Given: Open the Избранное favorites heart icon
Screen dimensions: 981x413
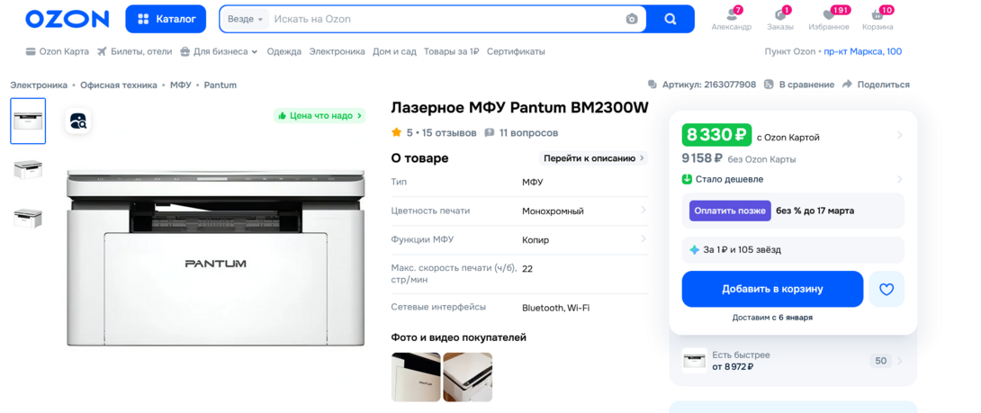Looking at the screenshot, I should click(829, 16).
